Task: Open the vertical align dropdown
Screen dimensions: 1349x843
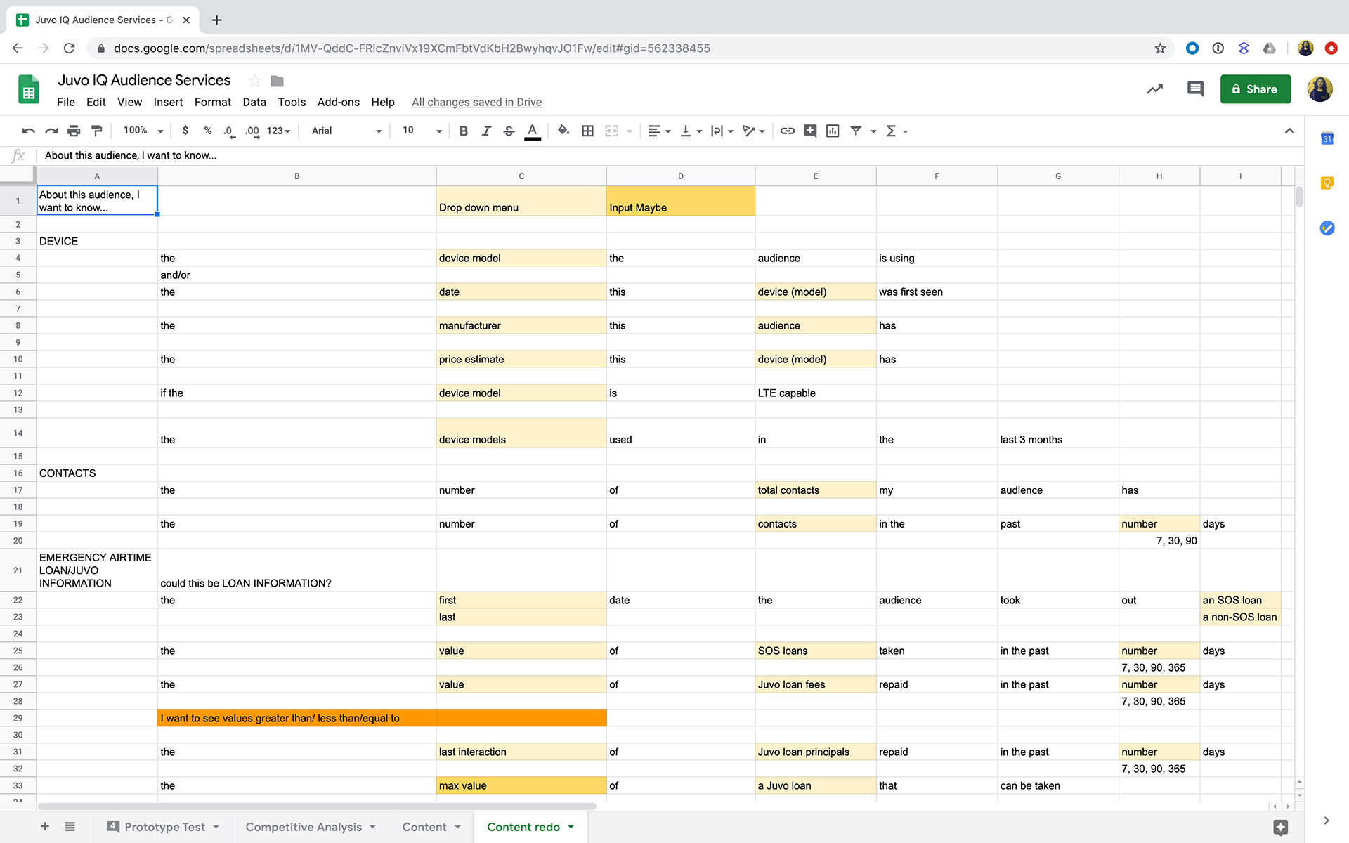Action: (691, 131)
